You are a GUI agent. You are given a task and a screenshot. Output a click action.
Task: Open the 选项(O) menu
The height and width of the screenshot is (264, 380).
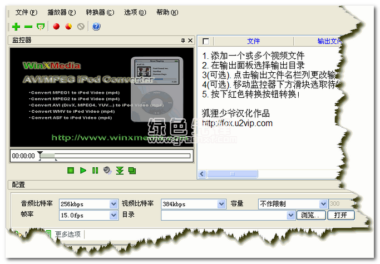coord(135,12)
